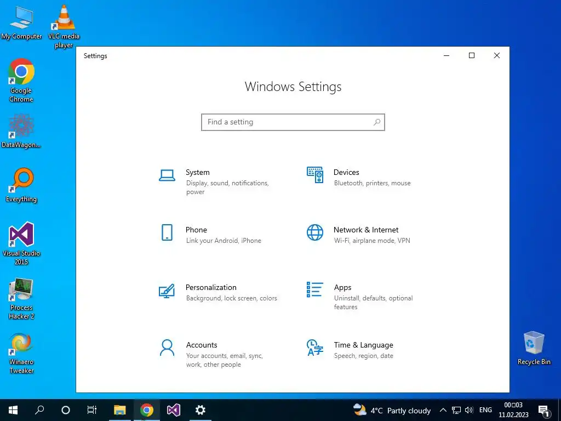The height and width of the screenshot is (421, 561).
Task: Select the Visual Studio 2015 desktop shortcut
Action: click(x=21, y=243)
